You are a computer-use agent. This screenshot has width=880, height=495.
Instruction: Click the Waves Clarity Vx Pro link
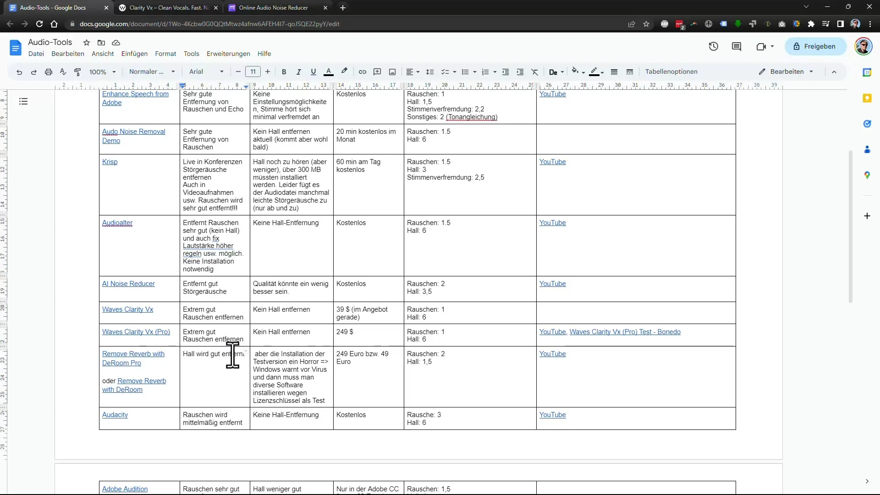point(136,331)
